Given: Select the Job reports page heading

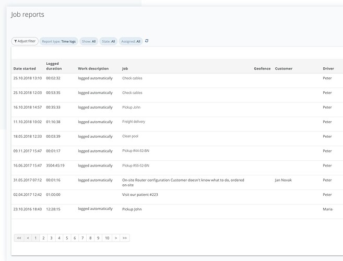Looking at the screenshot, I should click(x=28, y=15).
